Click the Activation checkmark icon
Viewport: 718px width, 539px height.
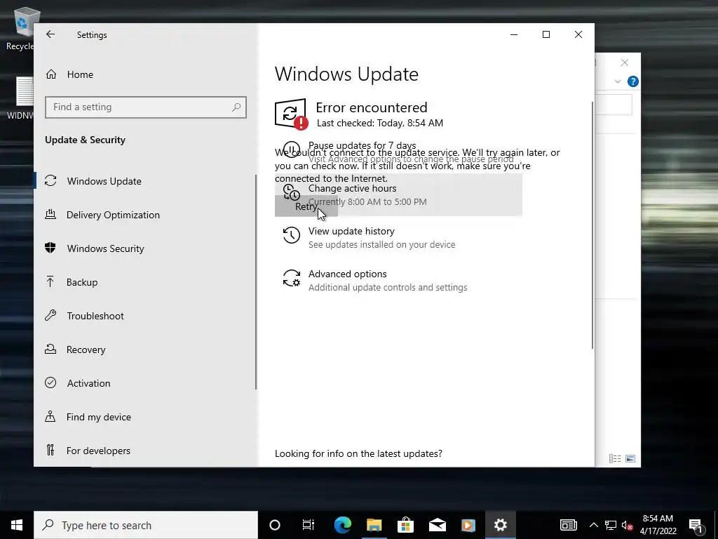pos(50,382)
